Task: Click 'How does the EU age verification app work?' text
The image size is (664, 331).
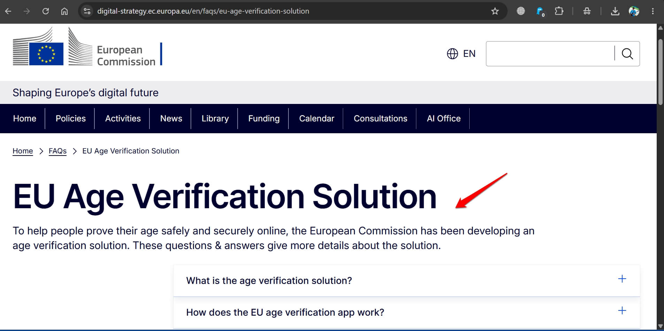Action: click(x=285, y=313)
